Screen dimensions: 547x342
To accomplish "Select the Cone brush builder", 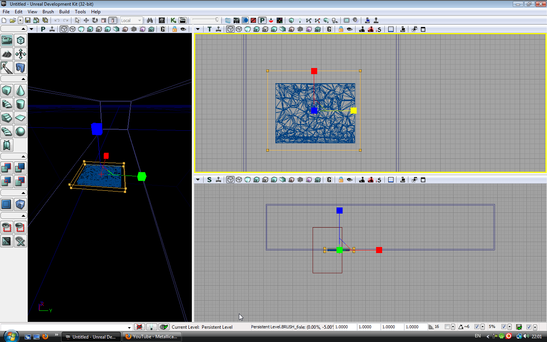I will point(21,90).
